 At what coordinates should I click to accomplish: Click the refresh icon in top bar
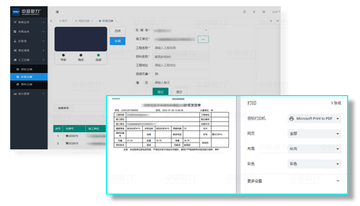click(x=244, y=12)
